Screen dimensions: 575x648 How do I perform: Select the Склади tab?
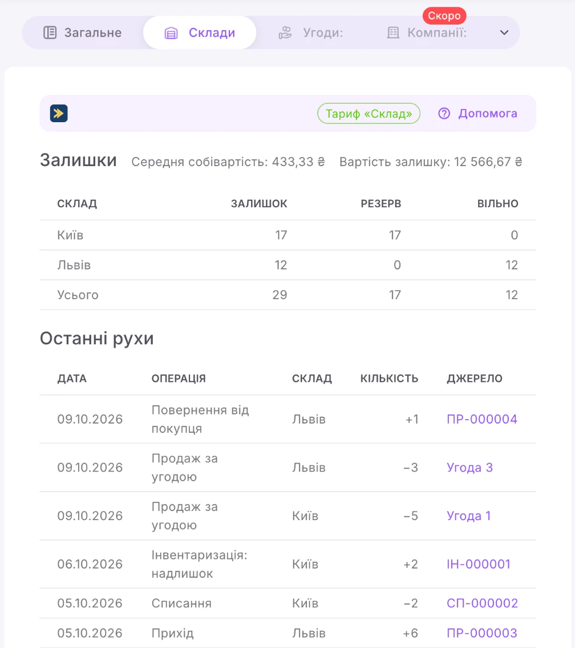[200, 33]
